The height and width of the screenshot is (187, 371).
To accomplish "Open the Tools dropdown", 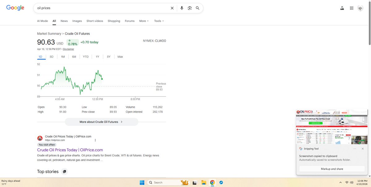I will pos(159,21).
